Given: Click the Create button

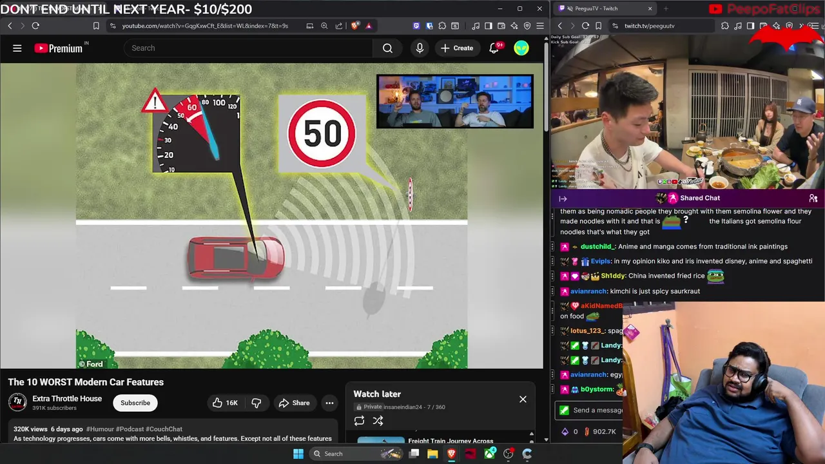Looking at the screenshot, I should 457,48.
